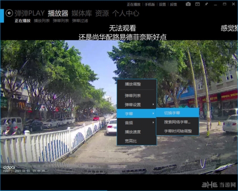The height and width of the screenshot is (191, 238).
Task: Choose 播放速度 in context menu
Action: (x=137, y=132)
